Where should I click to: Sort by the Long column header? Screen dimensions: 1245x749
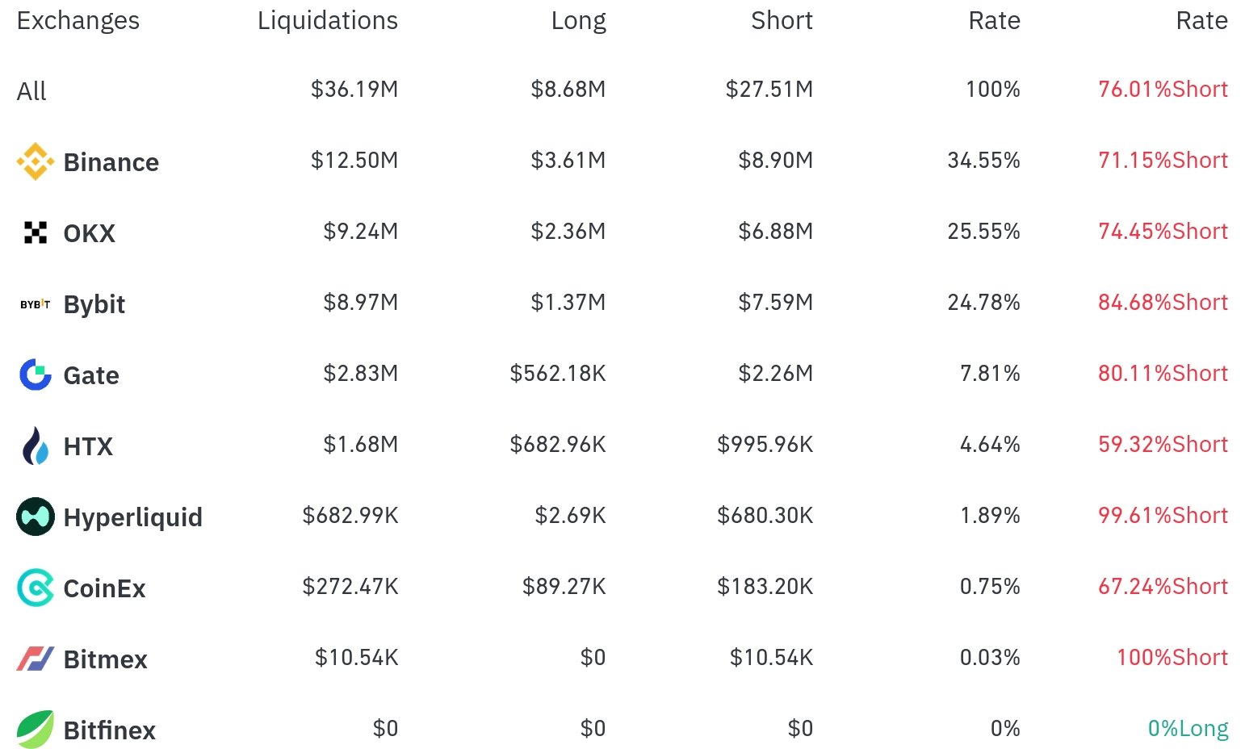(578, 20)
